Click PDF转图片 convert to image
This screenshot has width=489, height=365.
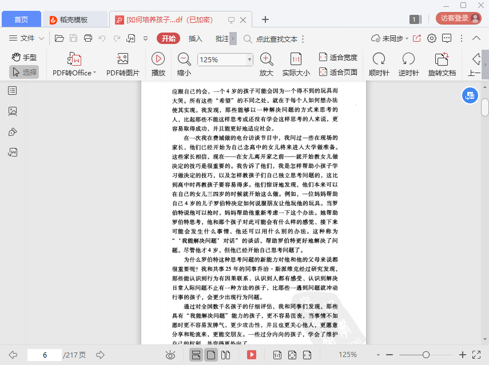(x=123, y=65)
